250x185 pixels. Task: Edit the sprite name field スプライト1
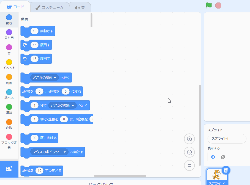click(x=227, y=139)
